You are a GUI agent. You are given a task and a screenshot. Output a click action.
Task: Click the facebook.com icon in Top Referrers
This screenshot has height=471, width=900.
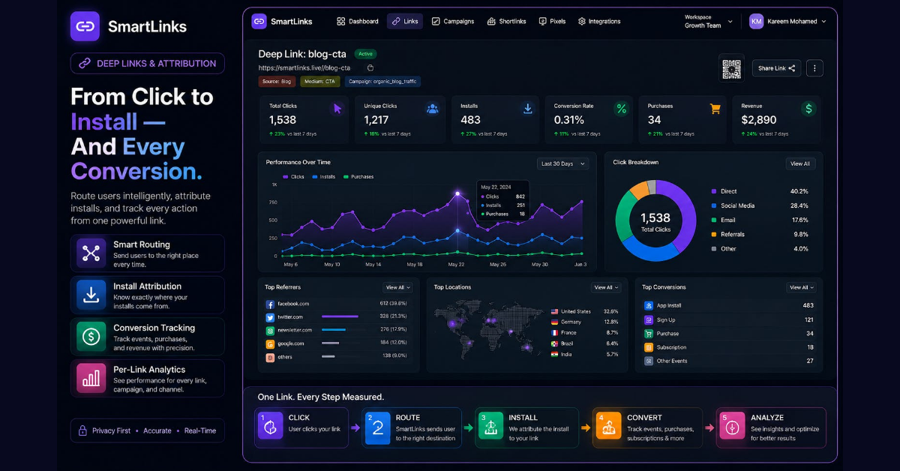(x=270, y=304)
